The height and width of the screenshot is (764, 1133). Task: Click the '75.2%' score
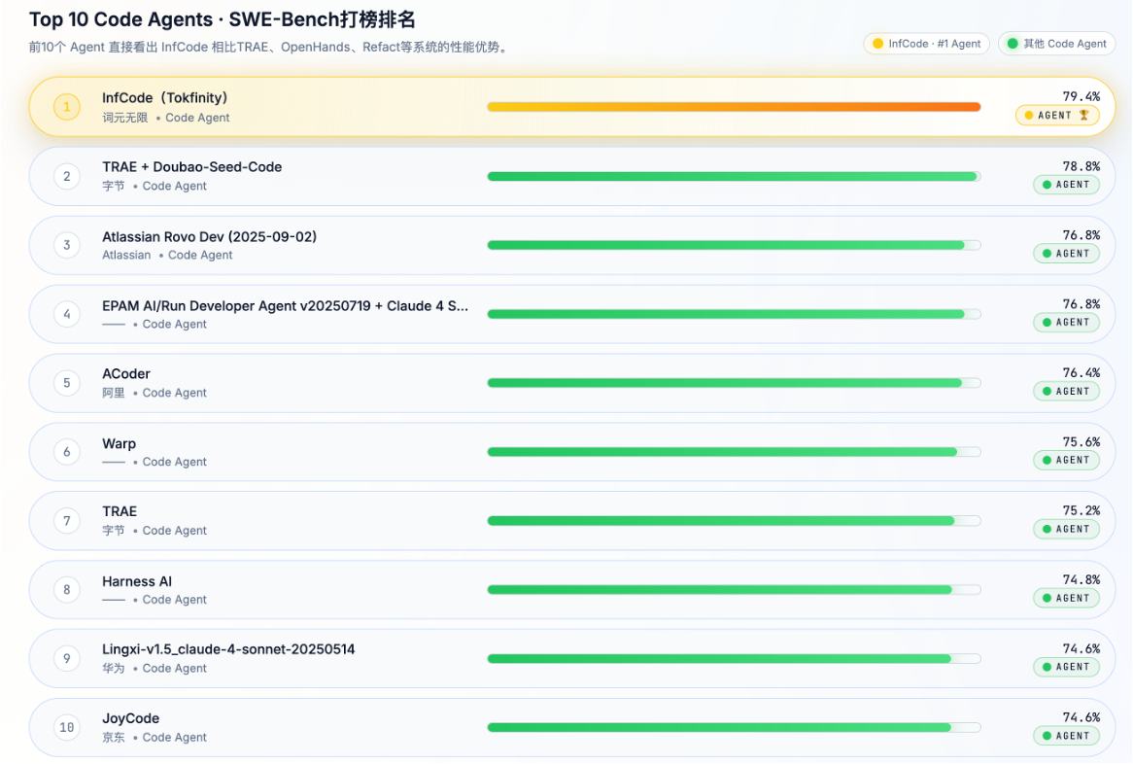pyautogui.click(x=1081, y=510)
